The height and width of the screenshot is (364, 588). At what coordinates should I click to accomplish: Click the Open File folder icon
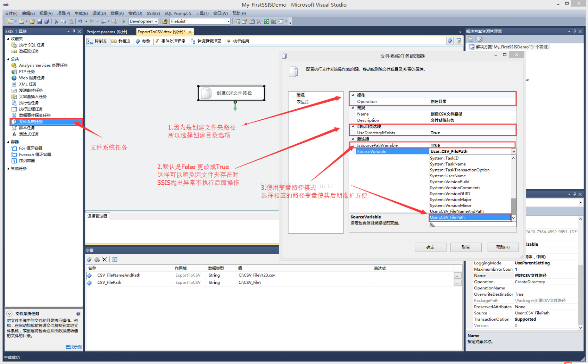(32, 22)
